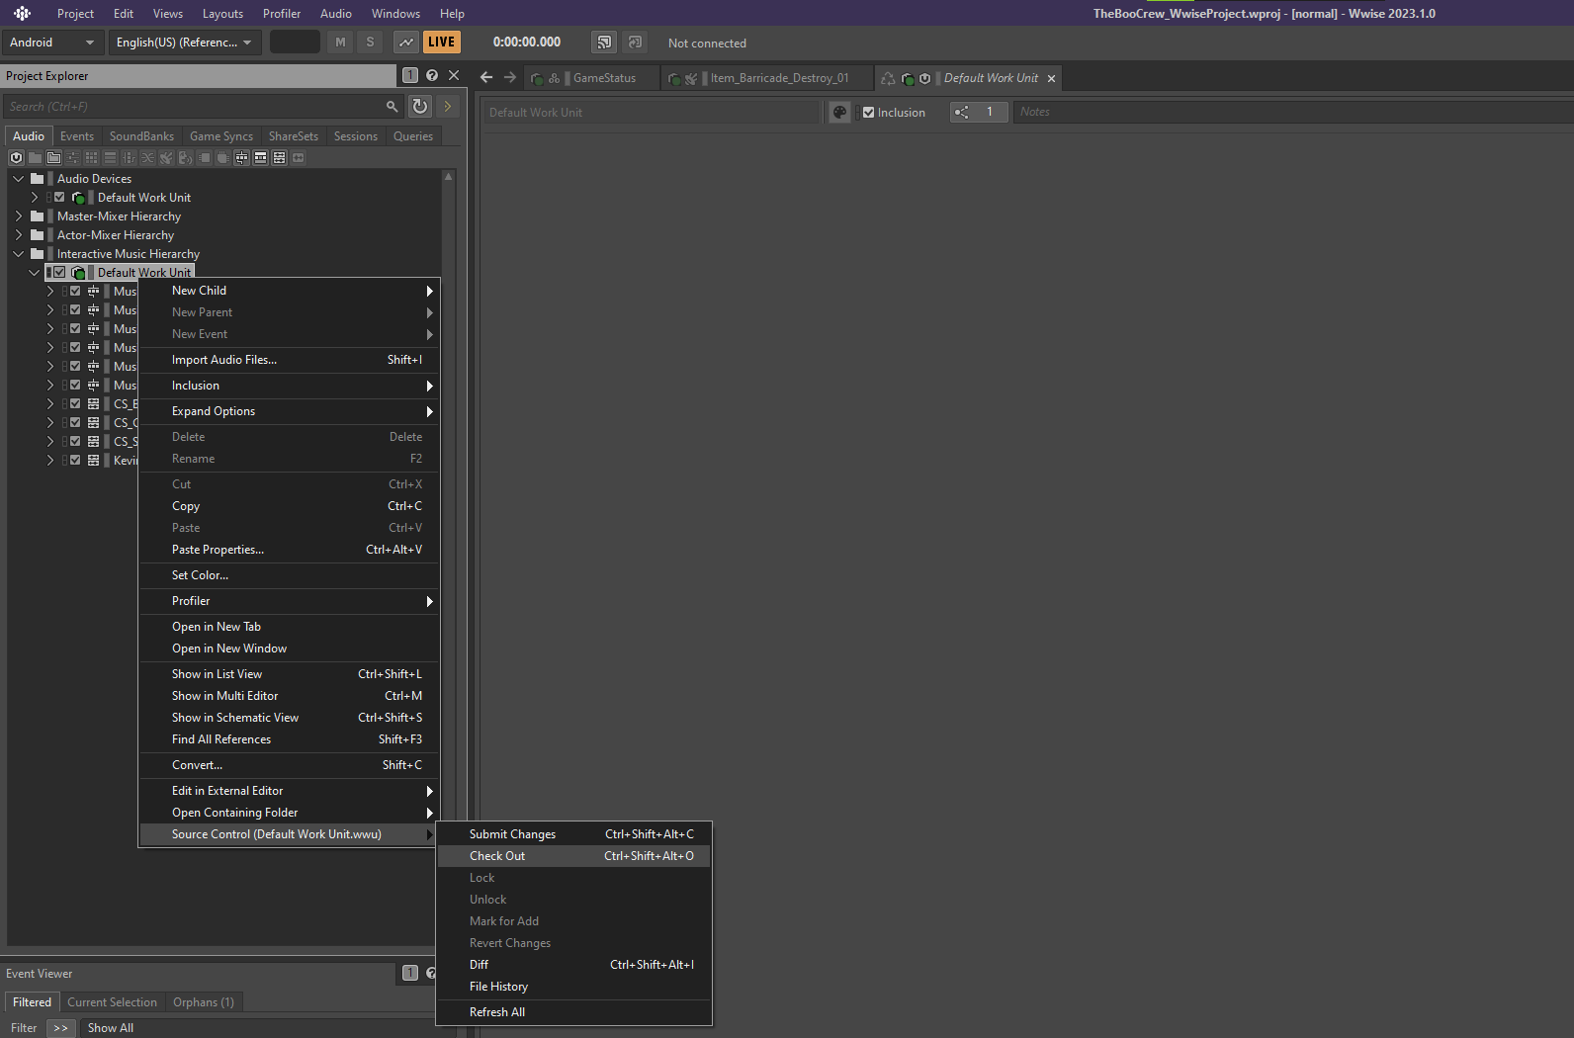The image size is (1574, 1038).
Task: Select Check Out in Source Control submenu
Action: (x=573, y=856)
